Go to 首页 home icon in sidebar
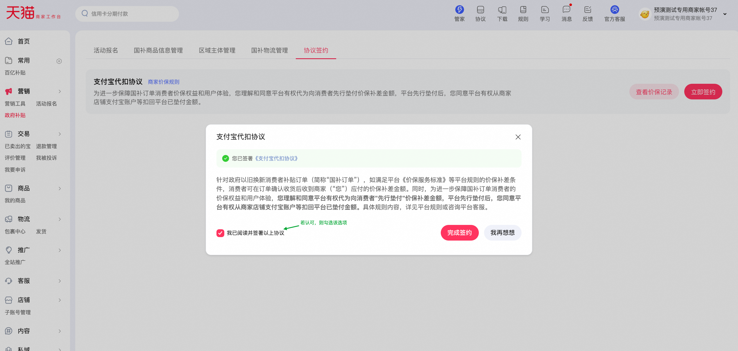Screen dimensions: 738x351 [x=9, y=41]
